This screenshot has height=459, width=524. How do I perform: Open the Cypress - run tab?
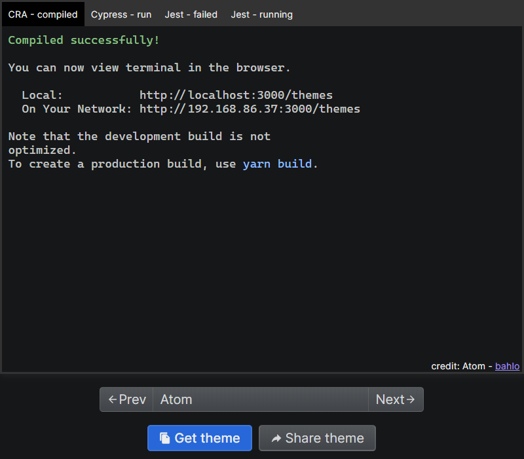click(x=121, y=14)
